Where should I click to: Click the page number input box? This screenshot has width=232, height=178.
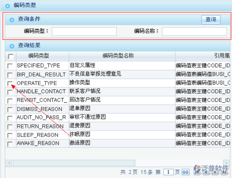click(x=168, y=172)
